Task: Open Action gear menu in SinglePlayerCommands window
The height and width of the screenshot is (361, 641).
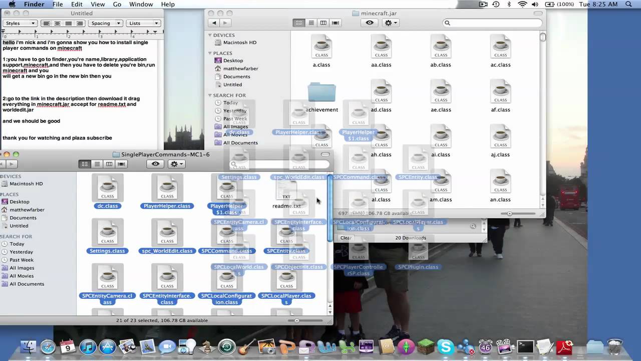Action: [x=176, y=164]
